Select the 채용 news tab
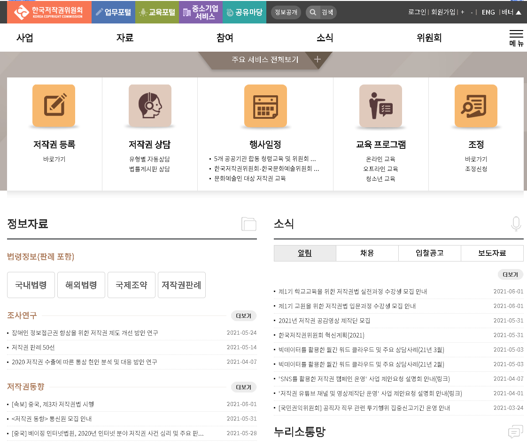Screen dimensions: 527x446 tap(367, 253)
